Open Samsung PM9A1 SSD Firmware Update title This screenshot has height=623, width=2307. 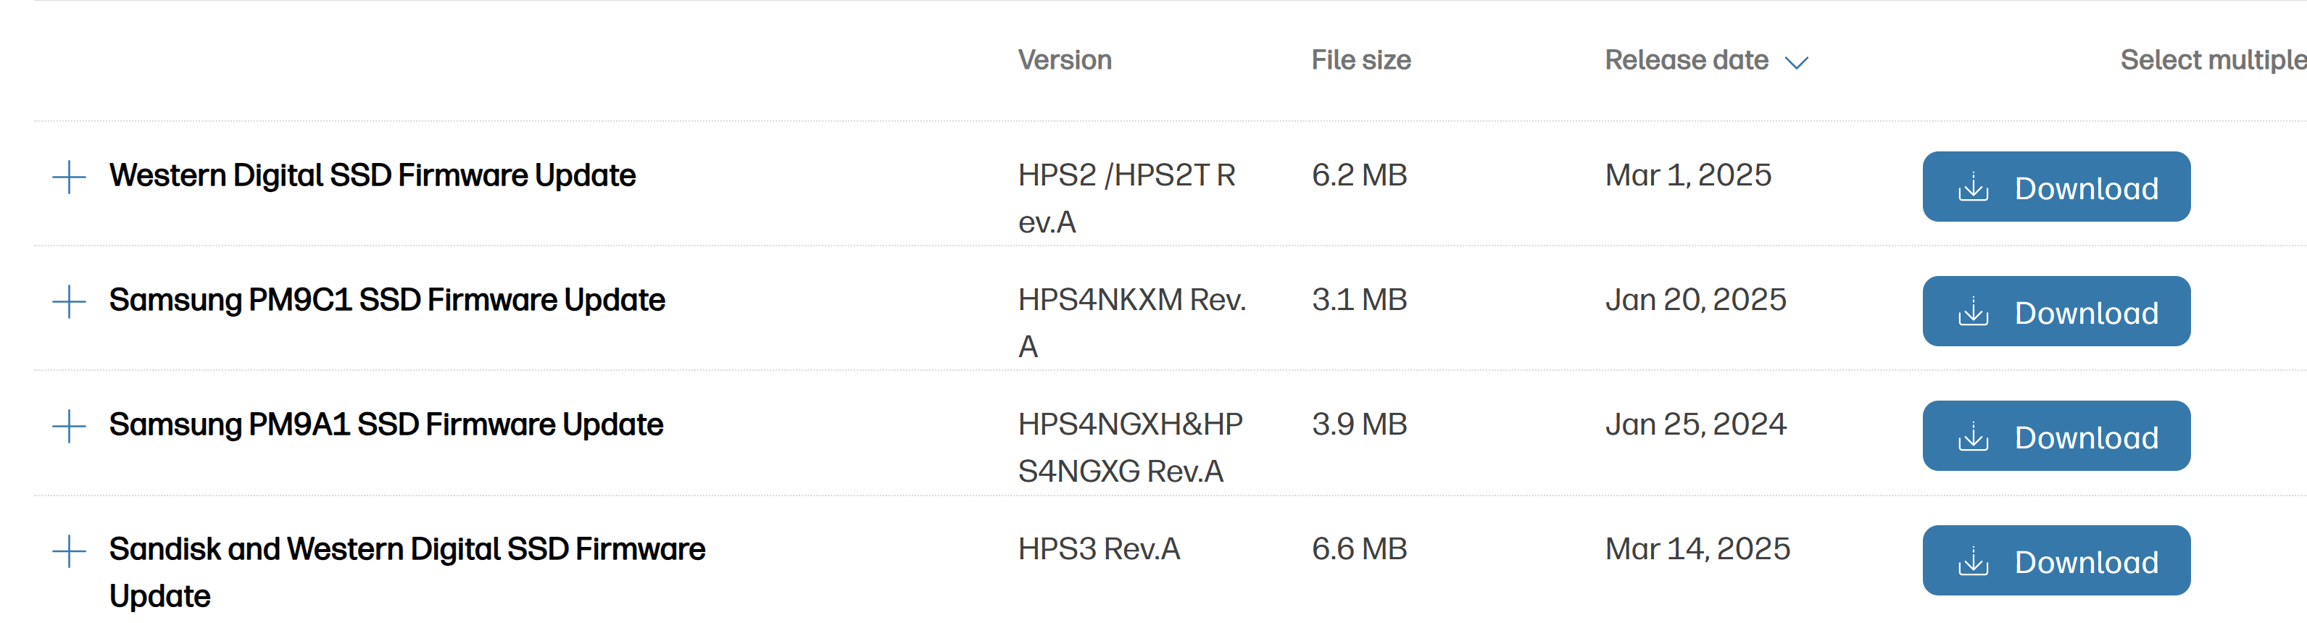point(386,425)
